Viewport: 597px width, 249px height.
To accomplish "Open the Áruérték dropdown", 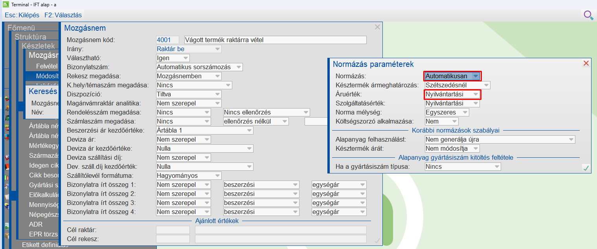I will [452, 94].
